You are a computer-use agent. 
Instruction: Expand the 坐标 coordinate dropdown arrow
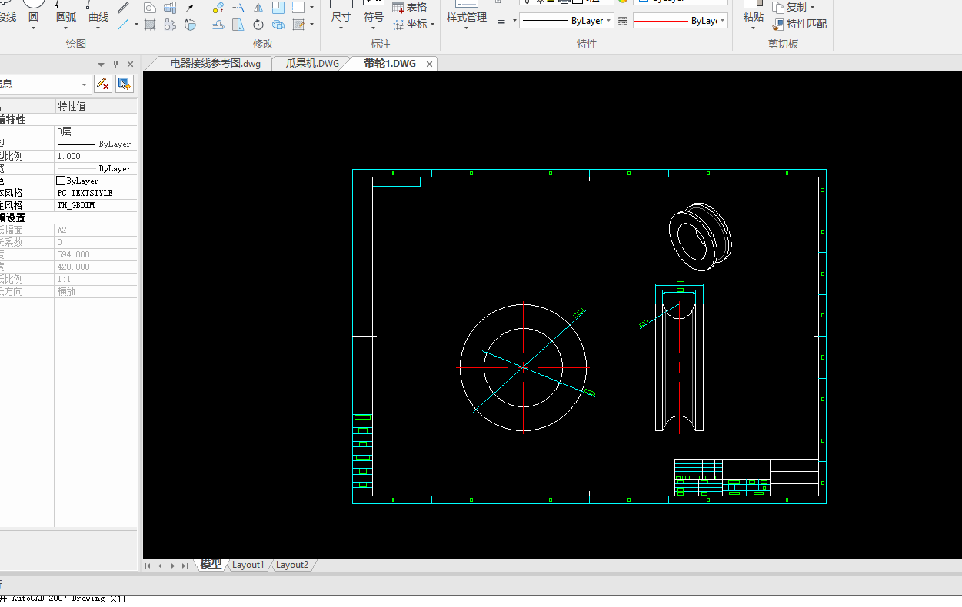tap(432, 25)
